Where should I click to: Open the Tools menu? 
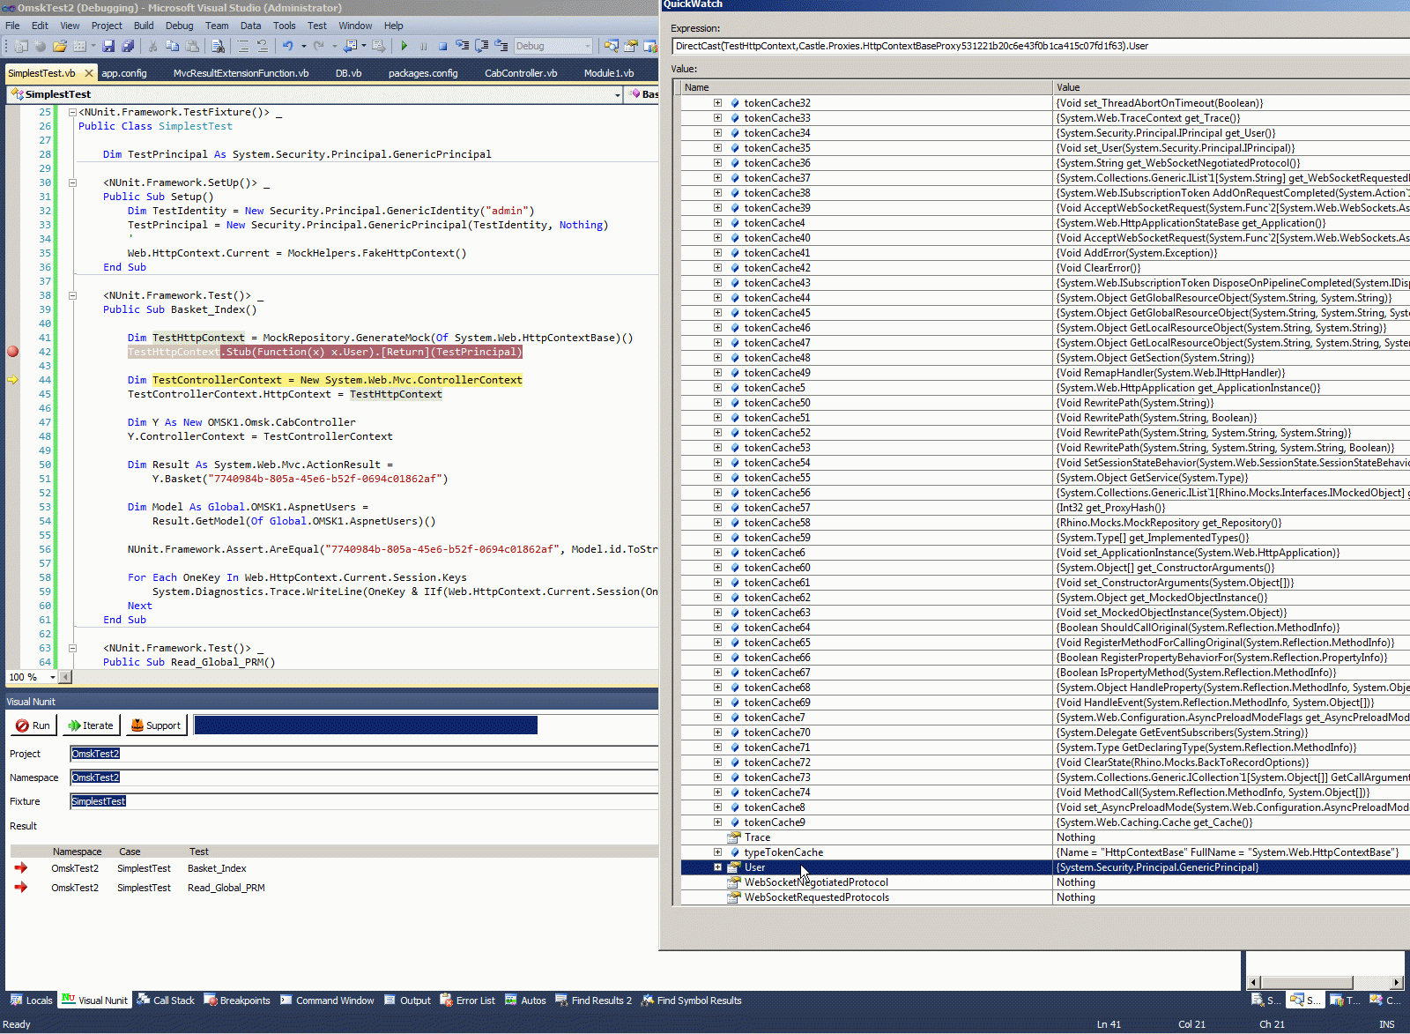284,26
